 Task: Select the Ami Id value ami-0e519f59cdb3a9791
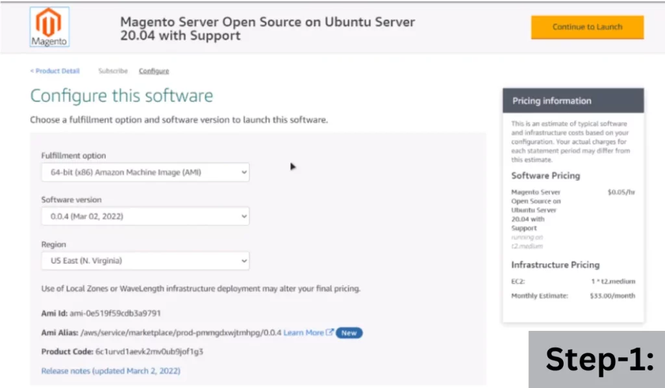click(115, 313)
